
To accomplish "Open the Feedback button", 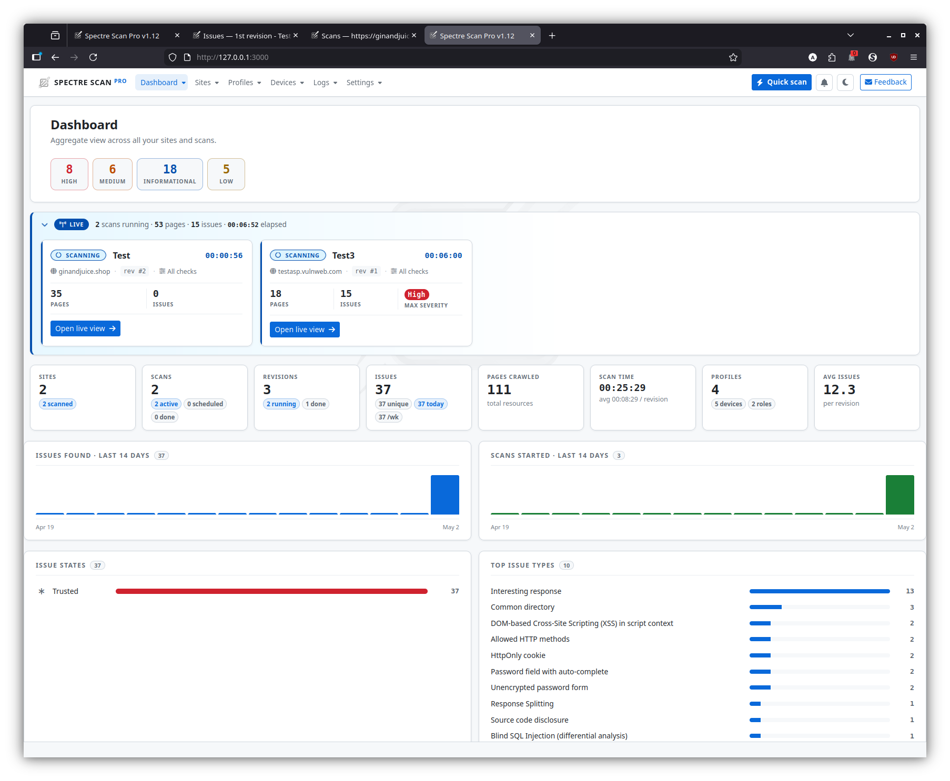I will click(x=886, y=83).
